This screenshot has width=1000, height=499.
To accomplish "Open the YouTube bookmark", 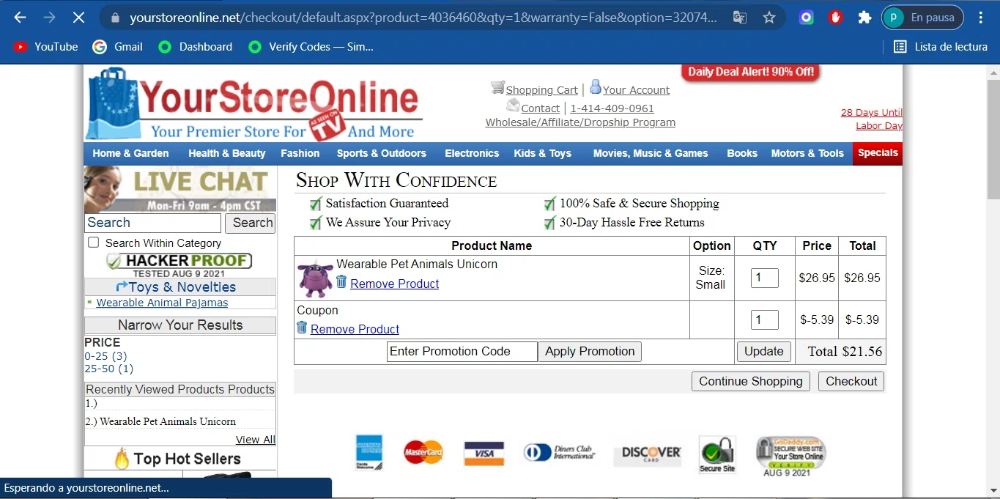I will (x=45, y=47).
